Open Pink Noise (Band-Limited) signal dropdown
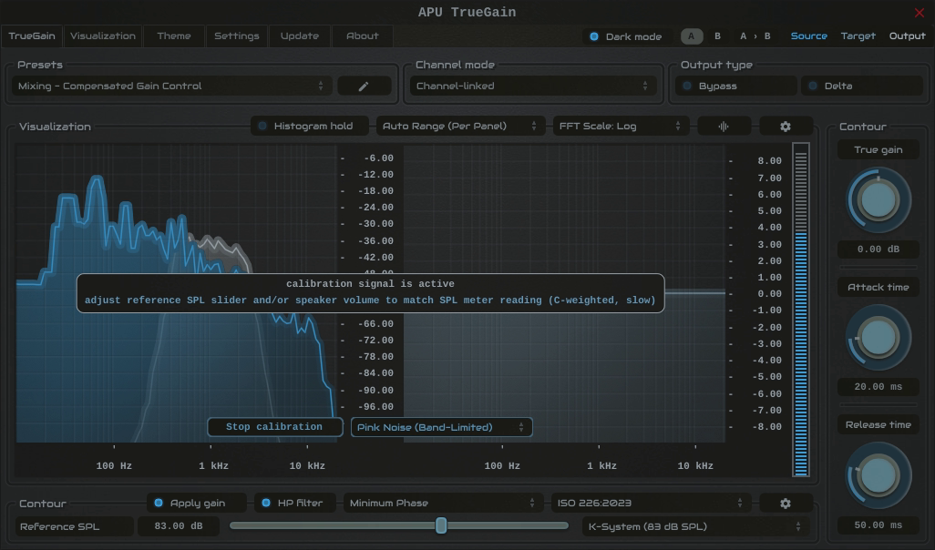This screenshot has height=550, width=935. pyautogui.click(x=441, y=427)
